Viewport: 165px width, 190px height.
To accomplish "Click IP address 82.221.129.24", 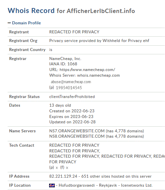I will point(63,176).
